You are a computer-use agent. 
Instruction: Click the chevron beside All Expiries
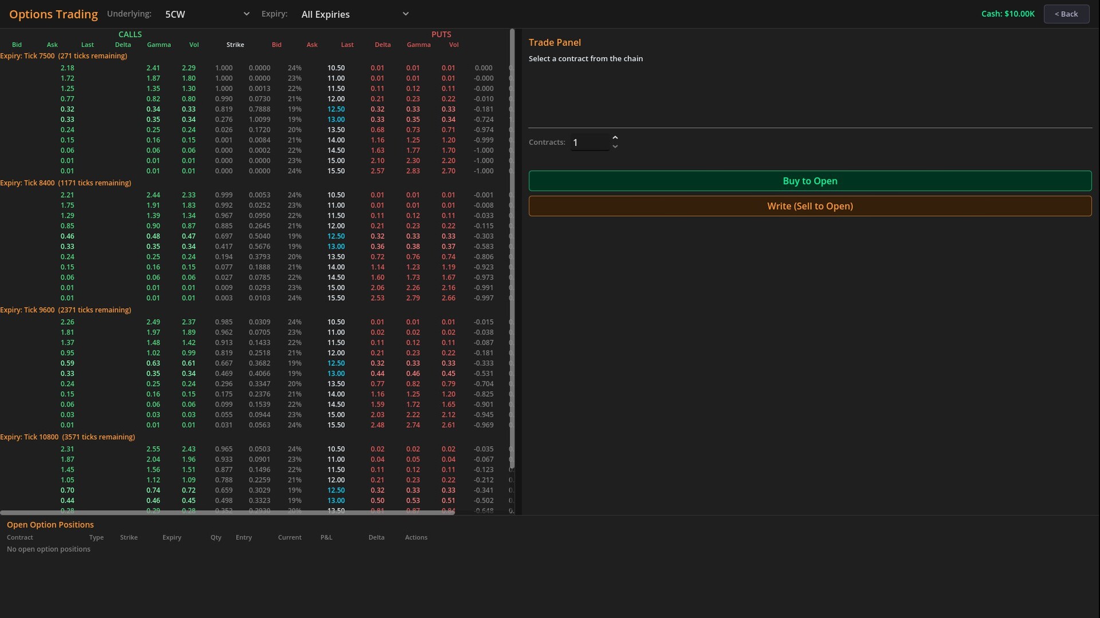click(x=405, y=14)
